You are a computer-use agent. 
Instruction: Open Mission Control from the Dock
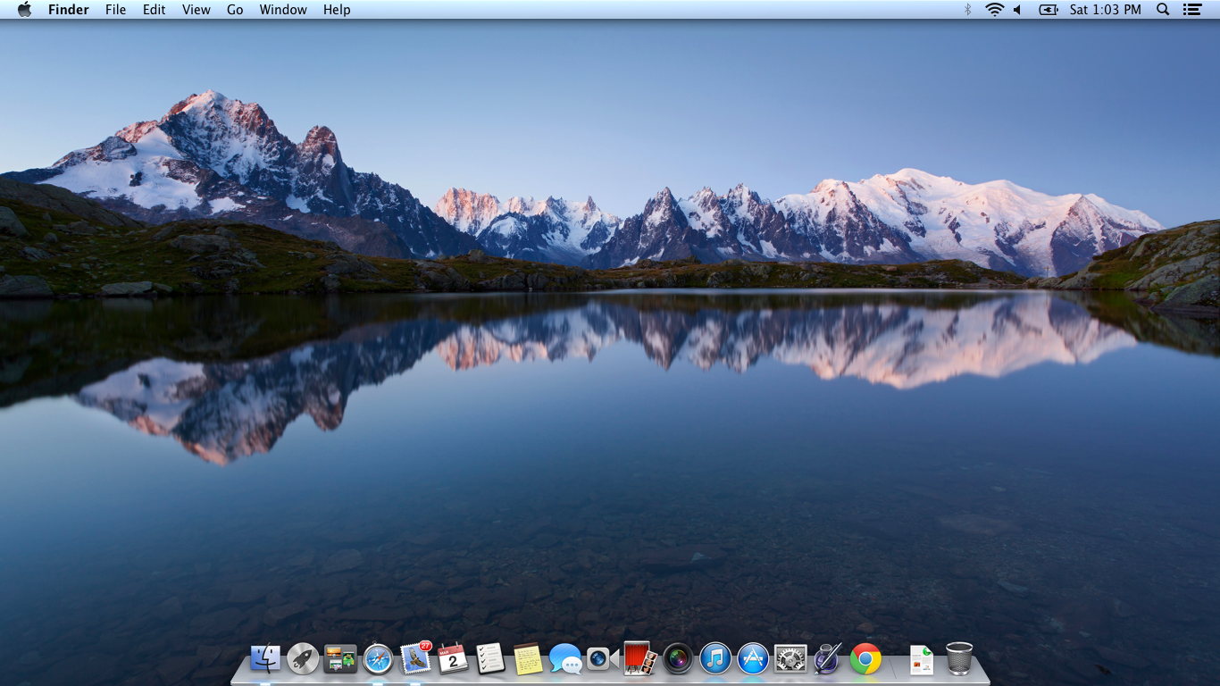(340, 659)
